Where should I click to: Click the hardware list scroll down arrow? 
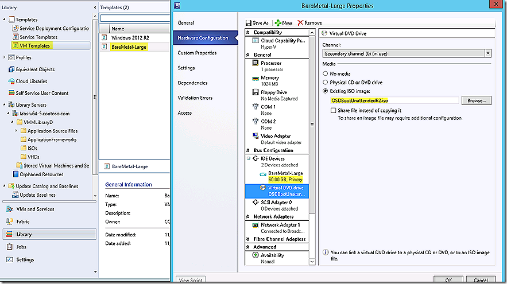click(x=312, y=262)
